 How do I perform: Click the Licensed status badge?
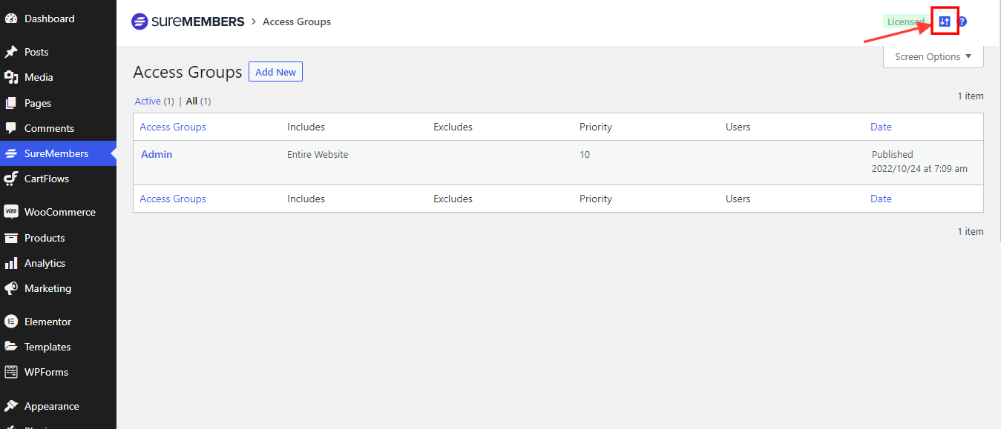[x=905, y=21]
